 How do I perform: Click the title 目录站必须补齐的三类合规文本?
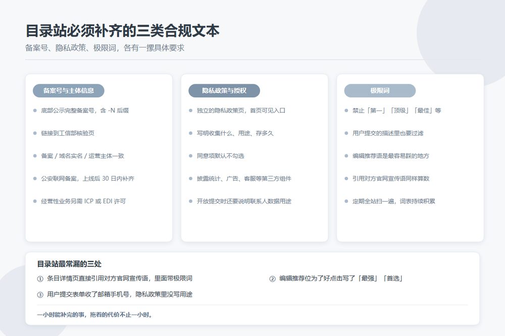tap(122, 31)
